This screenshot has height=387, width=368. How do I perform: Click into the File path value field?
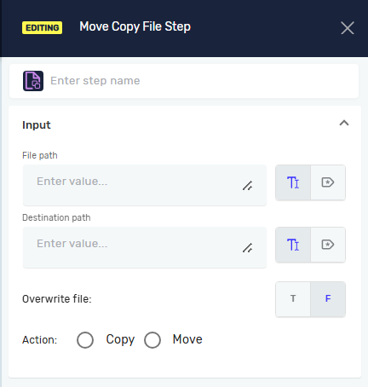145,185
